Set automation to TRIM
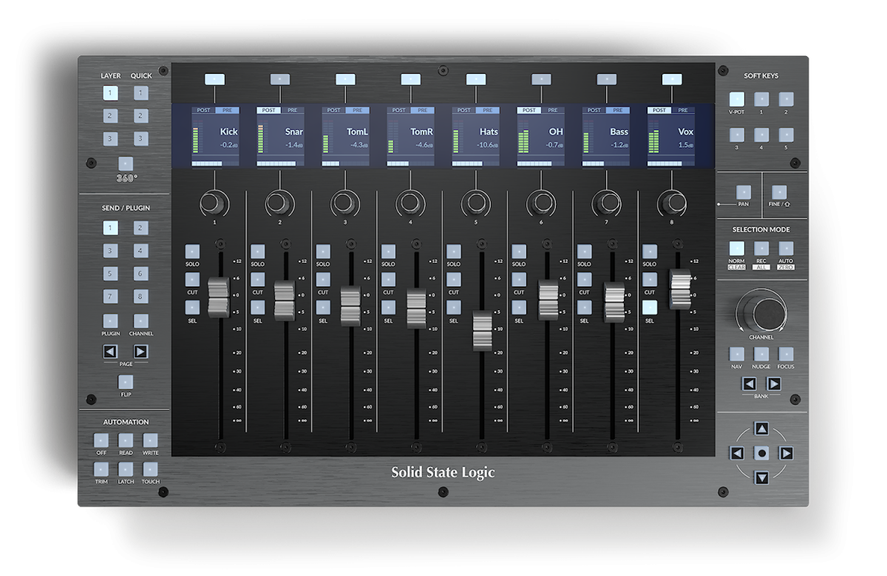887x576 pixels. (x=101, y=469)
